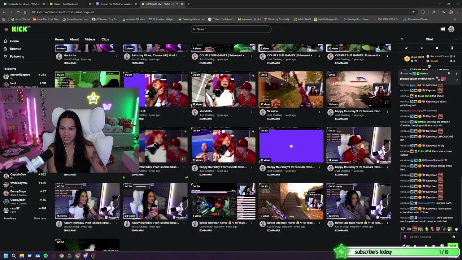Click PersonalChaos in gift leaderboard

(439, 56)
